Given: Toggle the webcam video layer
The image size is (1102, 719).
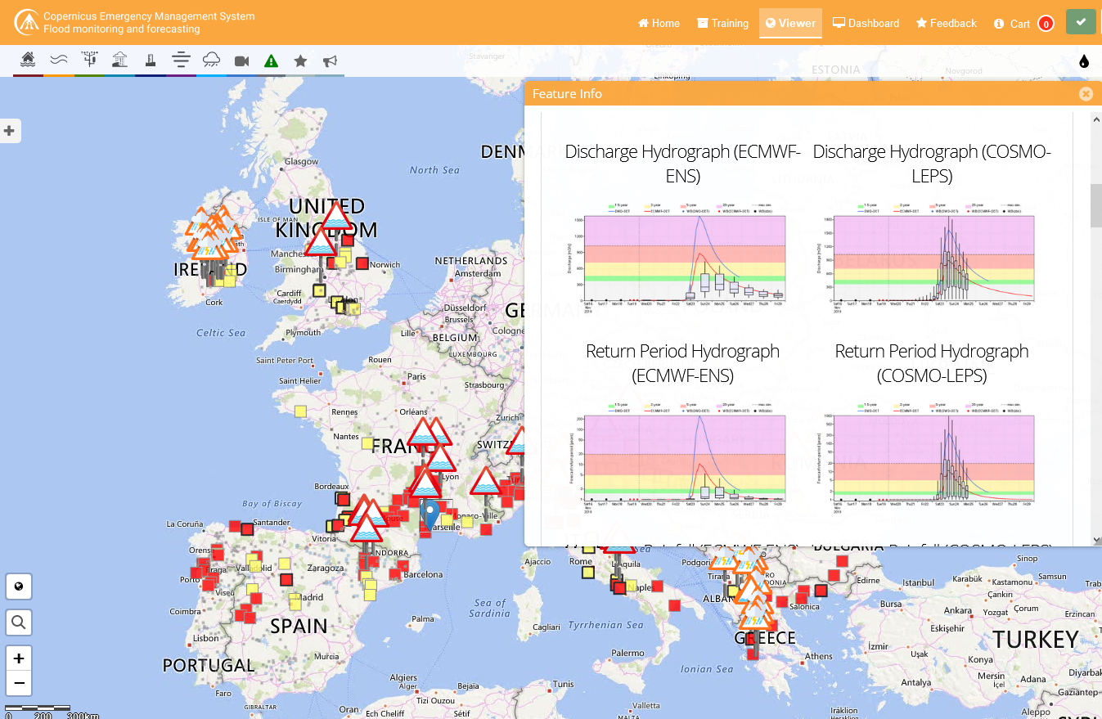Looking at the screenshot, I should pyautogui.click(x=240, y=60).
